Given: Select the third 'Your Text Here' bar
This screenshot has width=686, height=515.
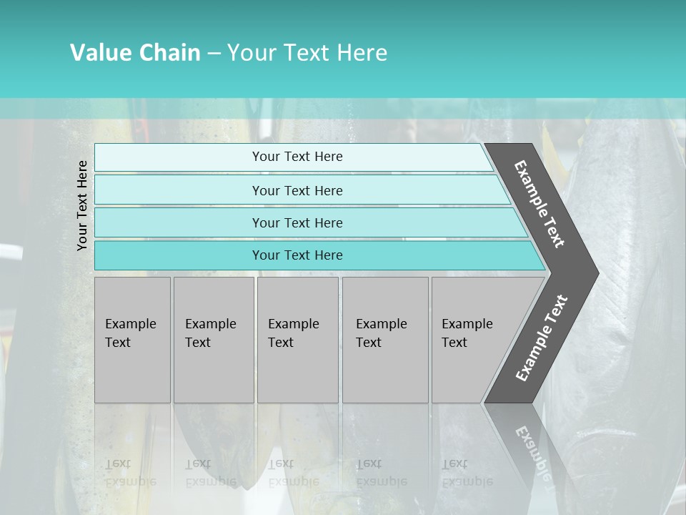Looking at the screenshot, I should [297, 222].
